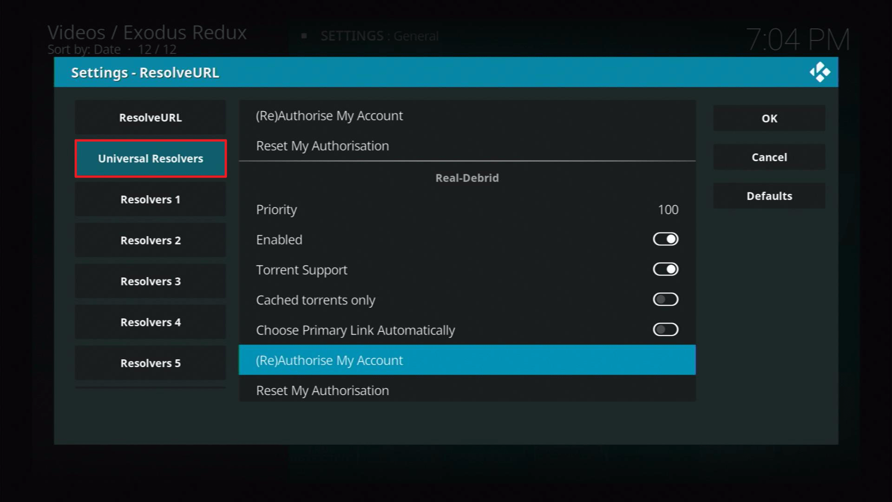The height and width of the screenshot is (502, 892).
Task: Click the Sort by: Date label in background
Action: click(84, 49)
